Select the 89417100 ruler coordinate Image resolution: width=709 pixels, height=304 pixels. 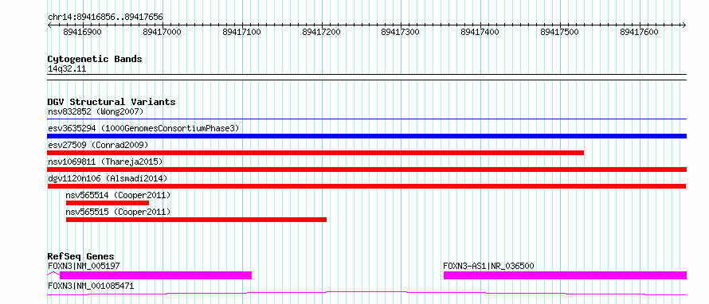pyautogui.click(x=242, y=32)
